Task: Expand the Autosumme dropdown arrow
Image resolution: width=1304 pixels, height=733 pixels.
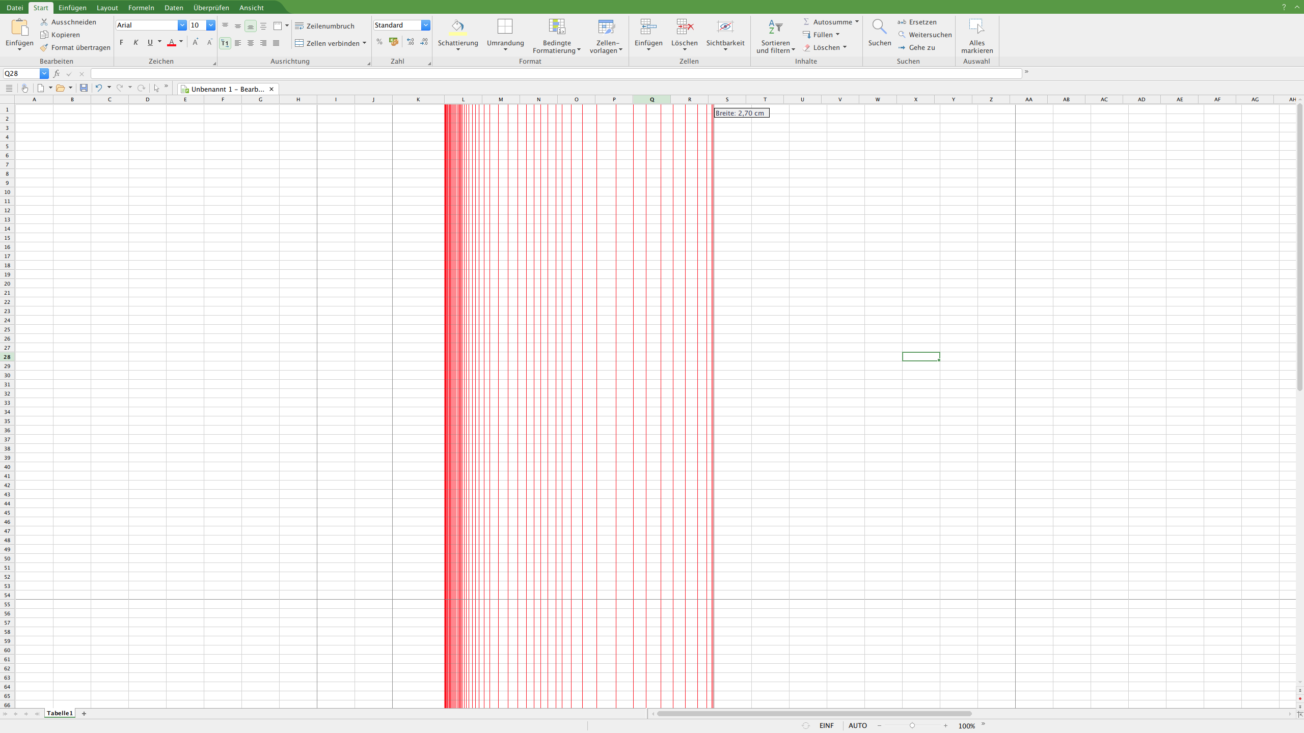Action: [857, 22]
